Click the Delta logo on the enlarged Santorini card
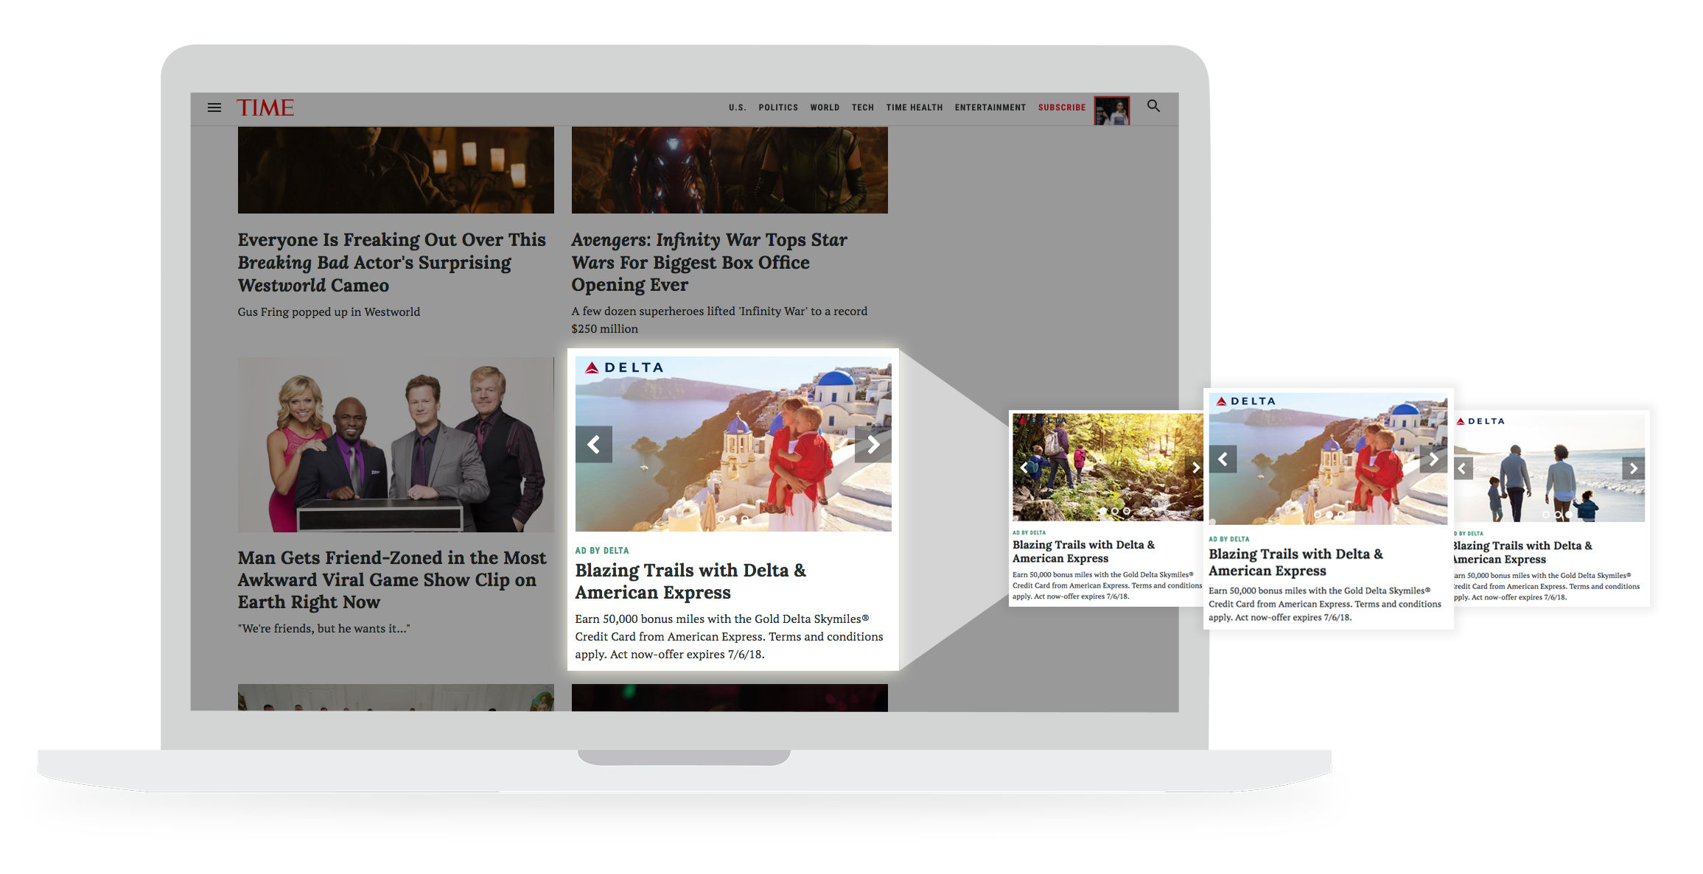 1245,401
